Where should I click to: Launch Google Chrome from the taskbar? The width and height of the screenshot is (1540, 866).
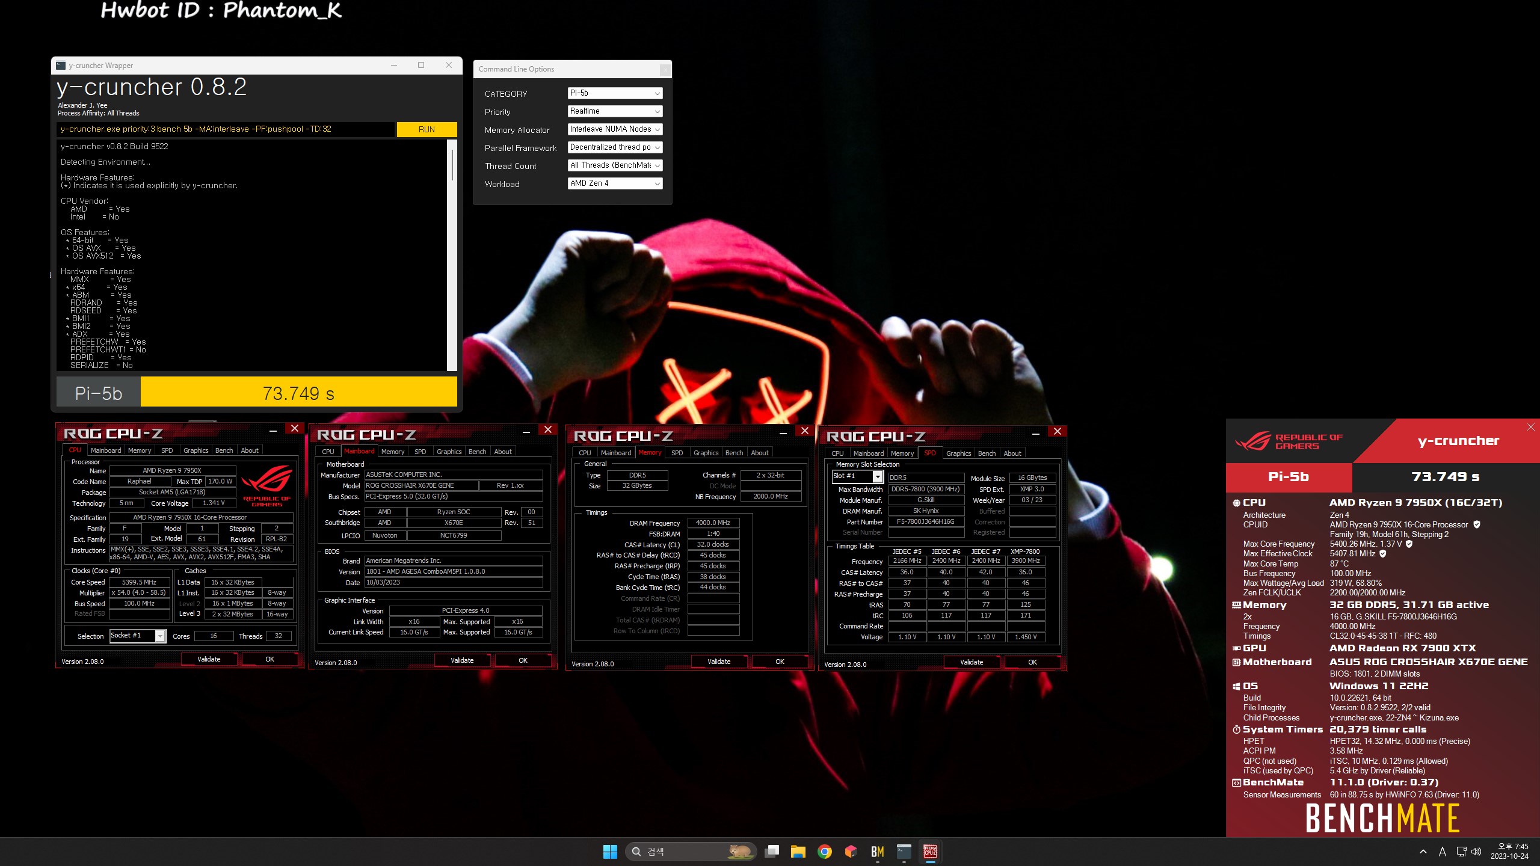point(825,852)
